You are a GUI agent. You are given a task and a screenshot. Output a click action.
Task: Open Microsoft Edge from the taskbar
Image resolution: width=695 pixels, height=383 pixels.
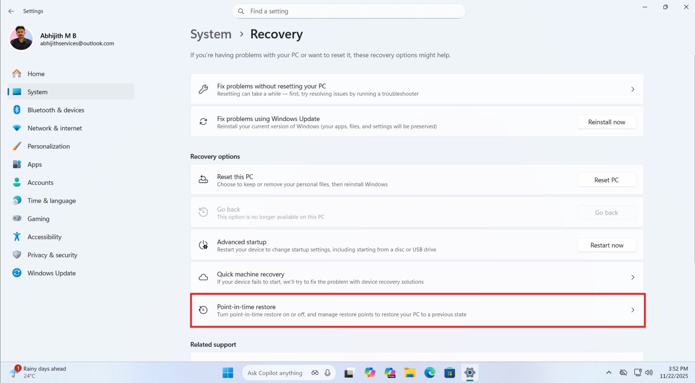coord(429,373)
